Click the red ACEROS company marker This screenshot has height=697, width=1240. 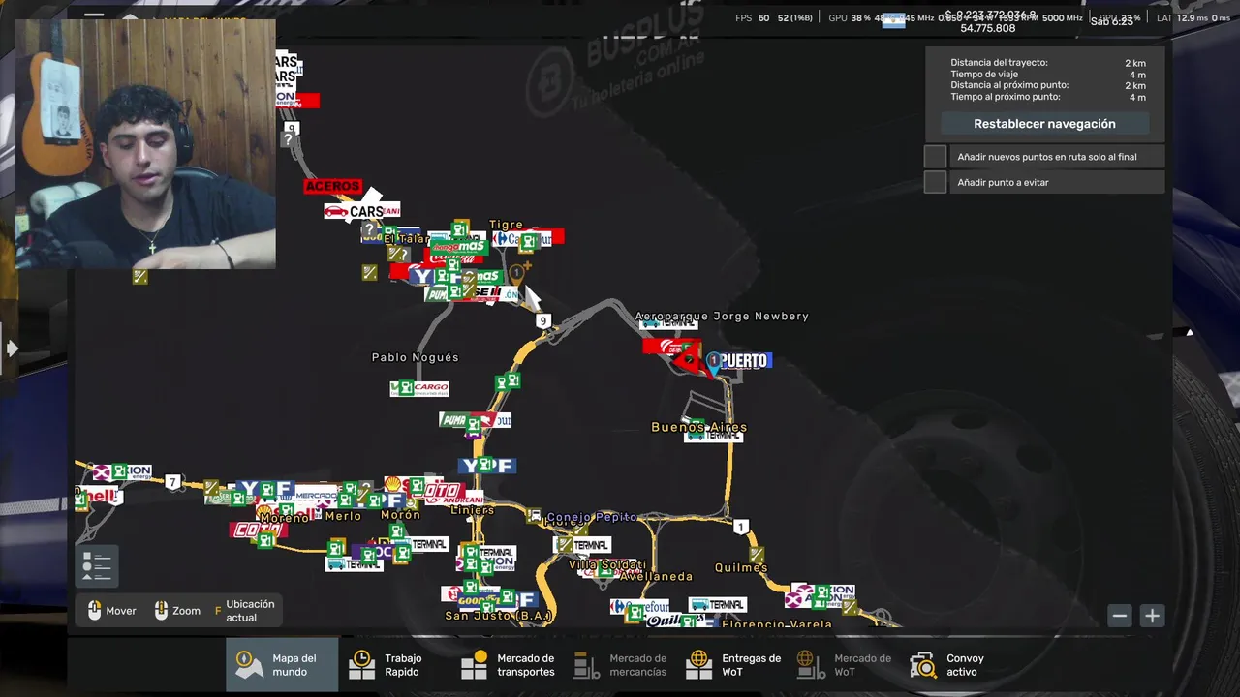tap(332, 186)
